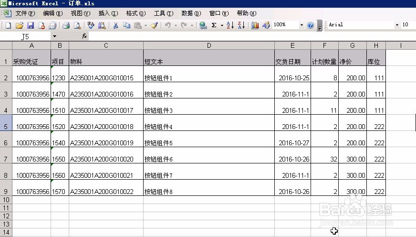This screenshot has width=416, height=237.
Task: Click the Select All corner box
Action: [x=6, y=45]
